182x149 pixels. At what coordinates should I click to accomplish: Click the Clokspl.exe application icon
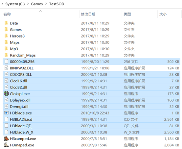click(x=6, y=93)
